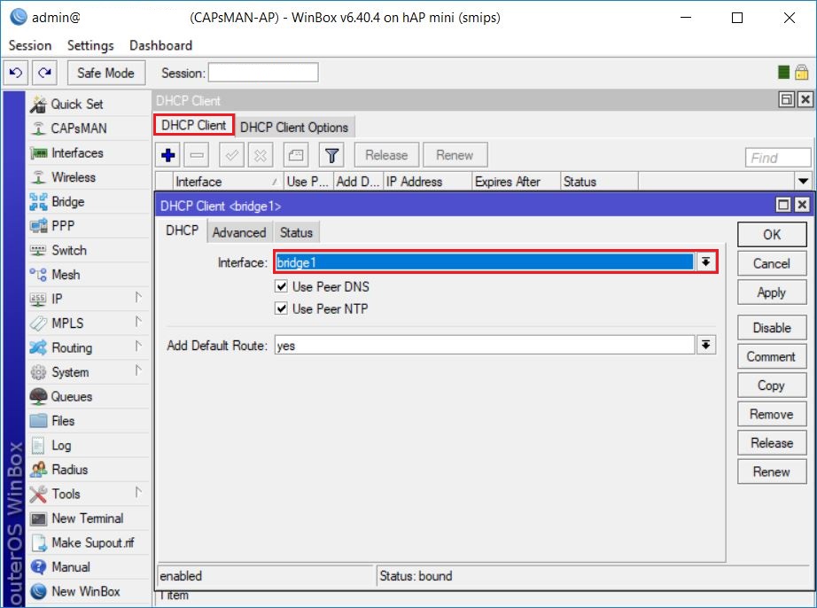Click the comment note icon in toolbar
The height and width of the screenshot is (608, 817).
(x=296, y=155)
